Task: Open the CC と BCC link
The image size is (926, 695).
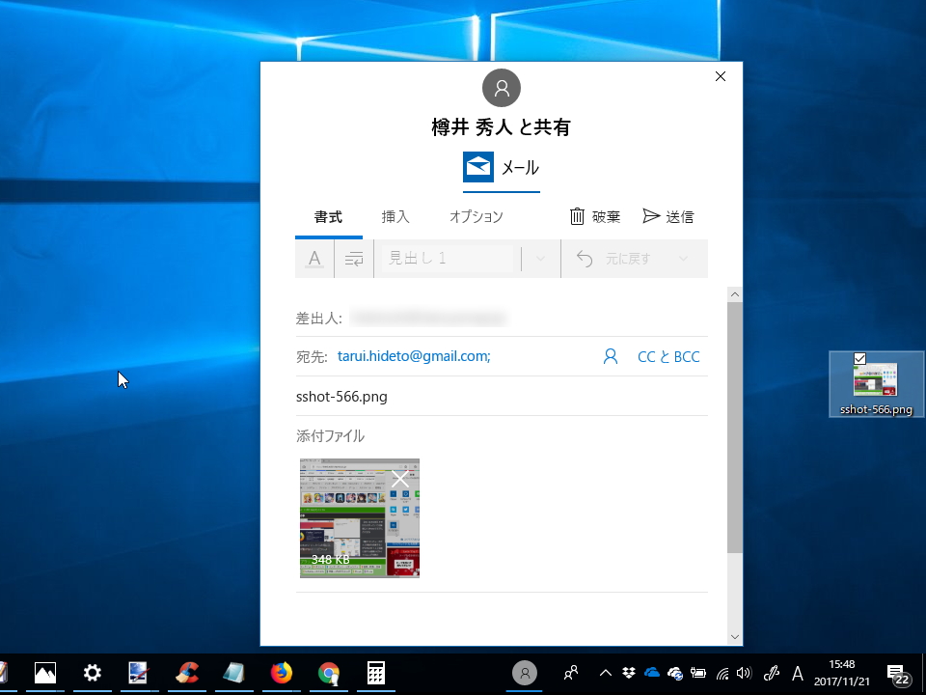Action: pos(668,356)
